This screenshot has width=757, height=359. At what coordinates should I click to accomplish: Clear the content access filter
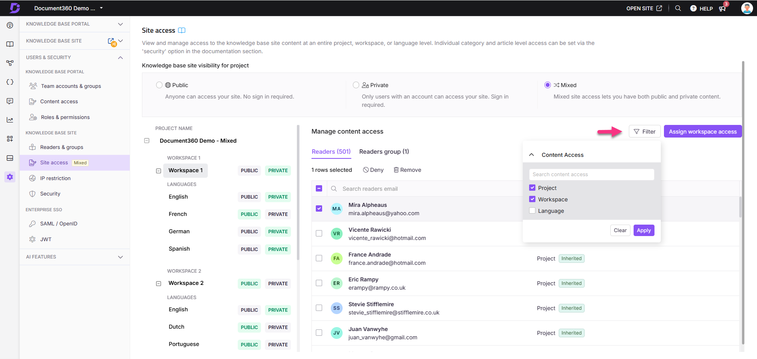coord(620,231)
